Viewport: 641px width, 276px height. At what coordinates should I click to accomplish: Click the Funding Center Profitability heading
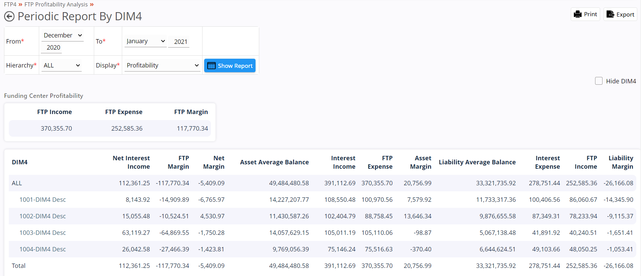coord(44,96)
